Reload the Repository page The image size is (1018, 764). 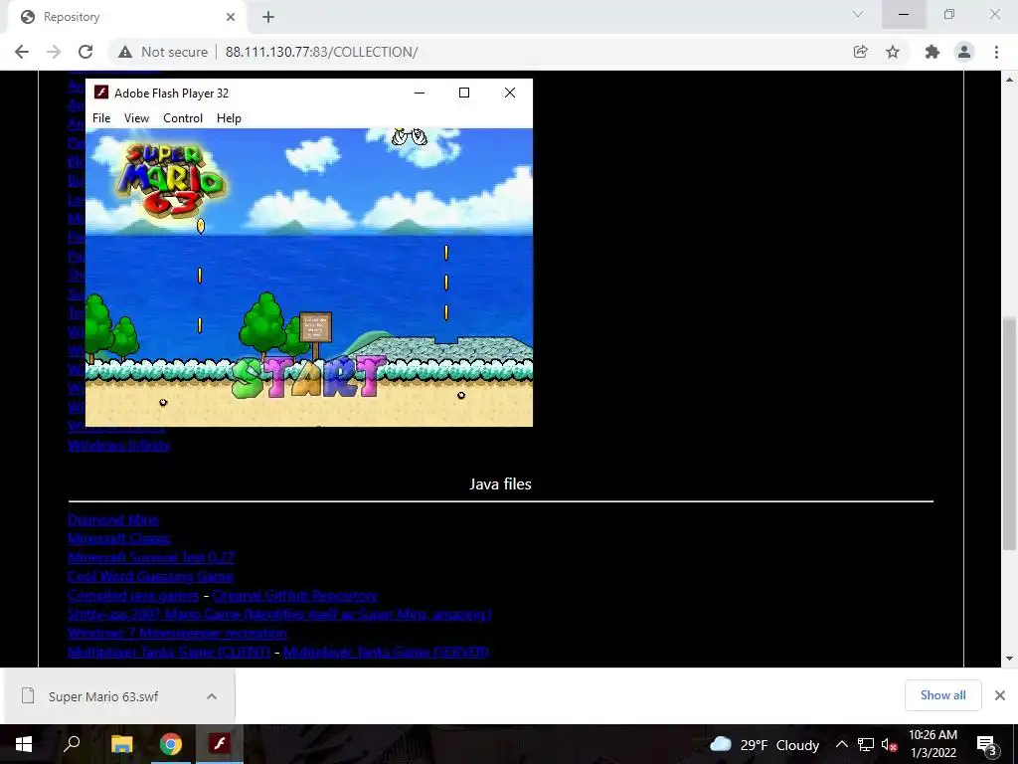coord(85,52)
